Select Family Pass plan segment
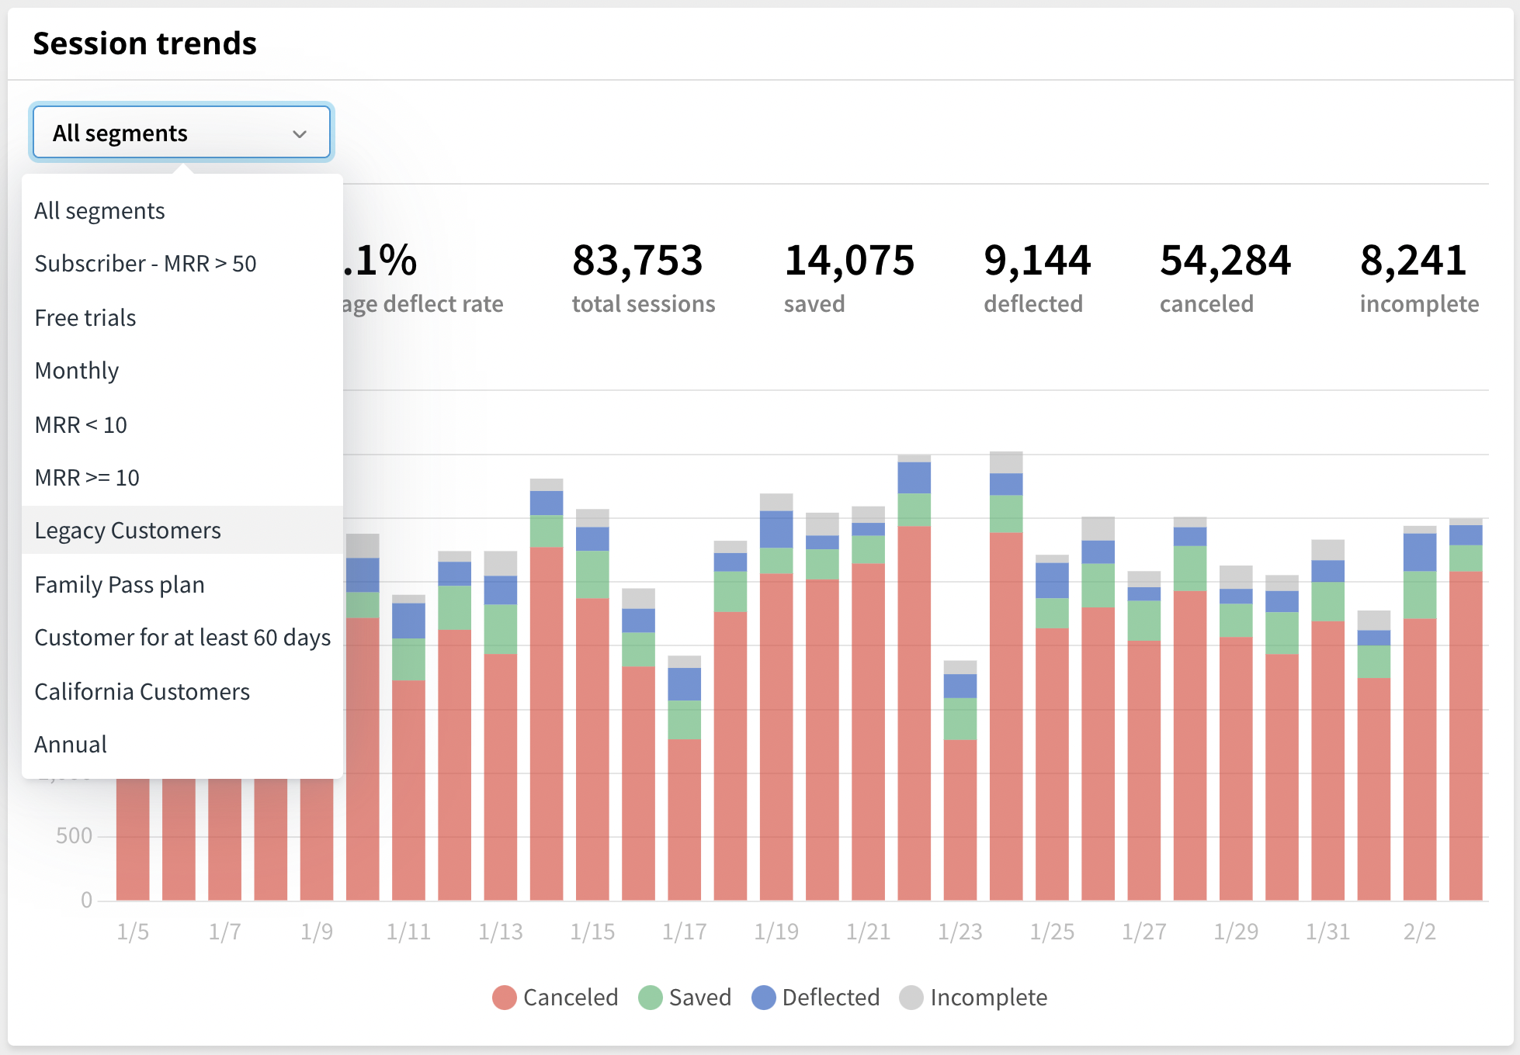This screenshot has height=1055, width=1520. click(120, 585)
